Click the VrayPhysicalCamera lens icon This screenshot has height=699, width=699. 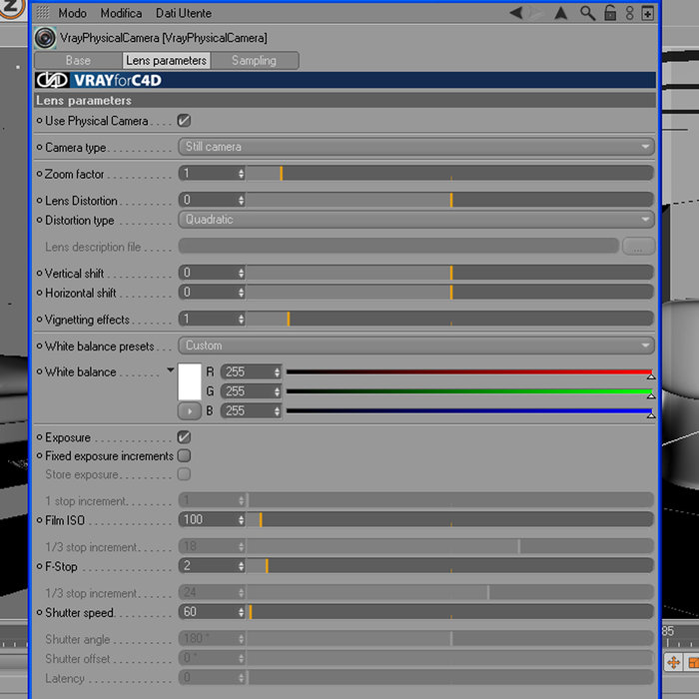coord(45,38)
